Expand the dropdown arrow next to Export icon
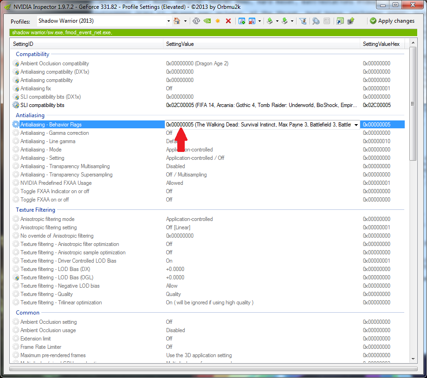Screen dimensions: 427x378 (277, 21)
